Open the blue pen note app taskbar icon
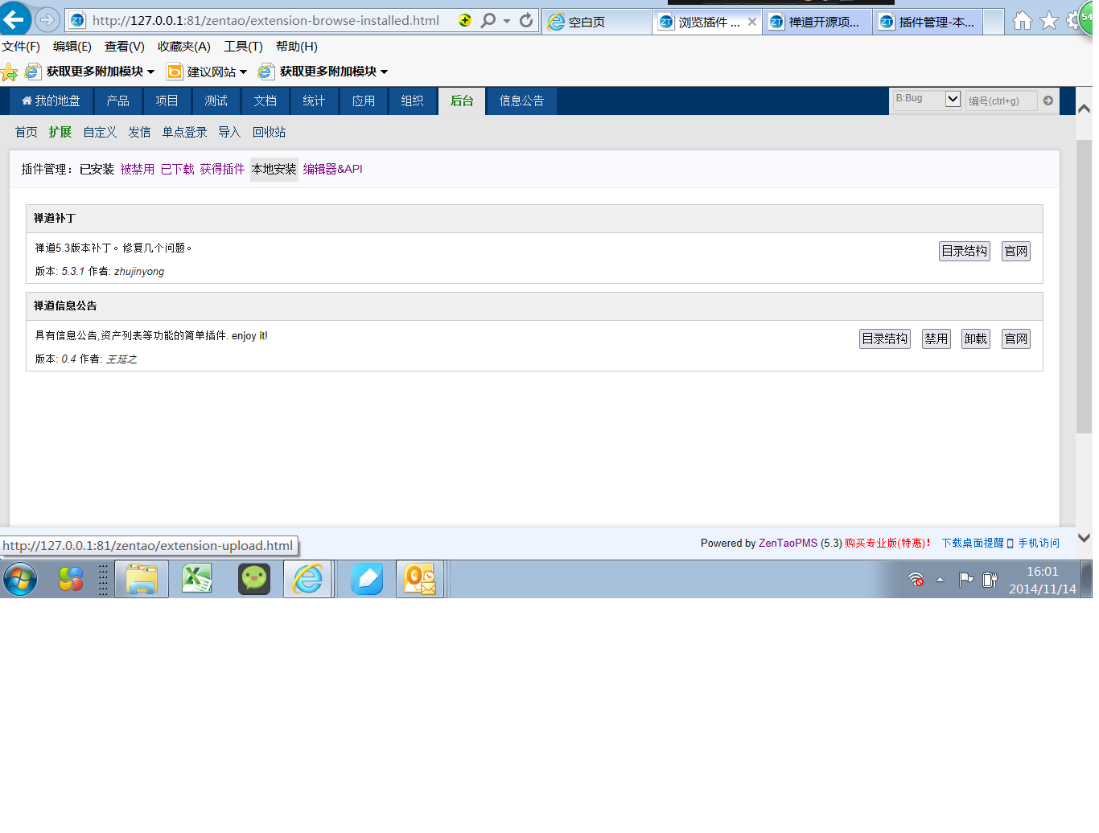Viewport: 1099px width, 833px height. pyautogui.click(x=367, y=579)
